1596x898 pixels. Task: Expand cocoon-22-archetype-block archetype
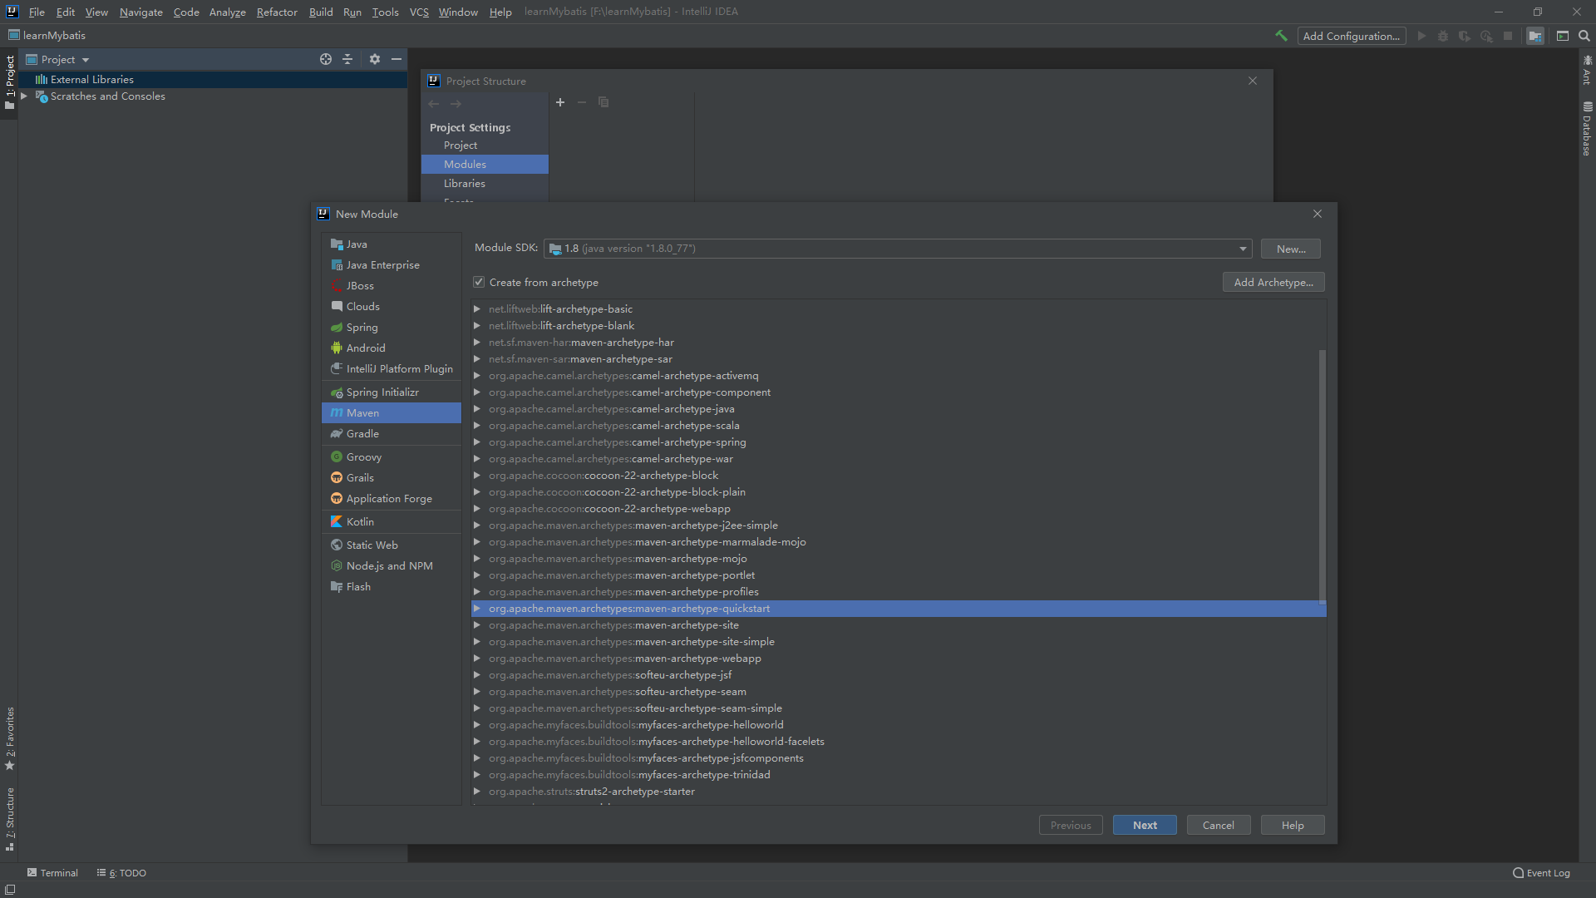477,475
